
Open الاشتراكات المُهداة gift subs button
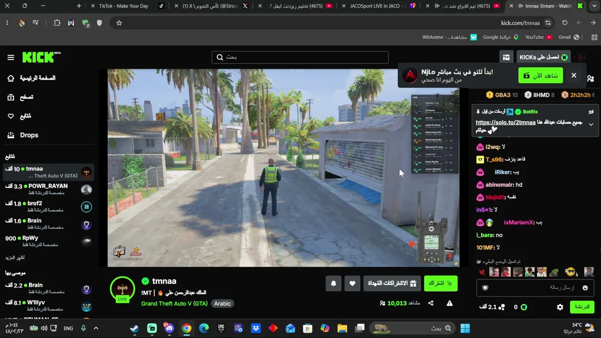point(392,284)
